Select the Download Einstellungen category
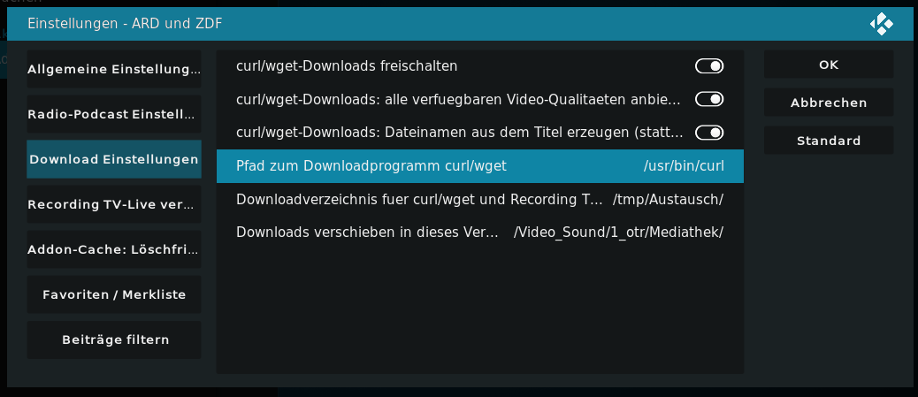Screen dimensions: 918x397 tap(114, 159)
